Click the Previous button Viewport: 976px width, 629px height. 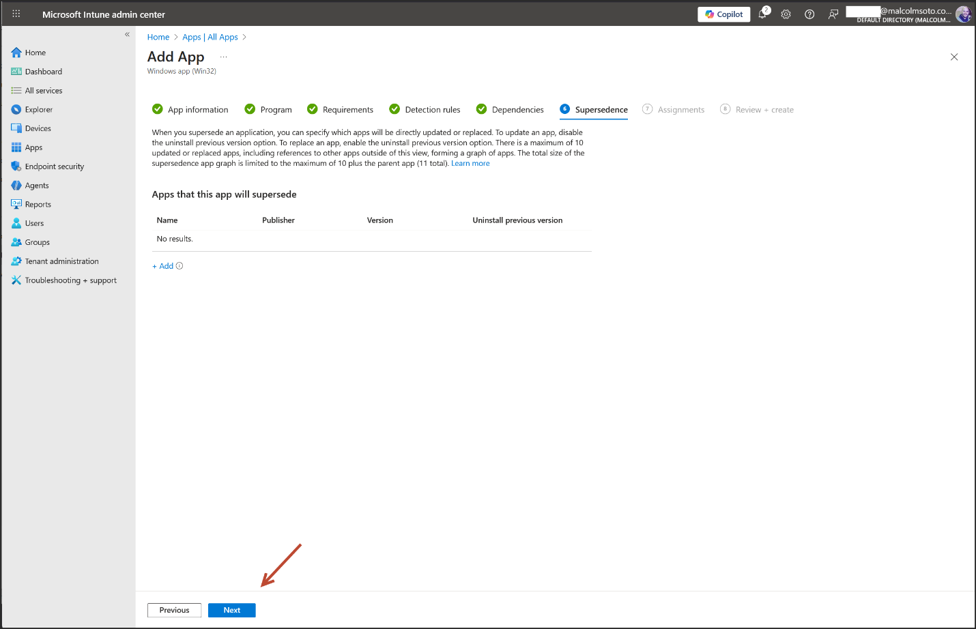(x=174, y=611)
